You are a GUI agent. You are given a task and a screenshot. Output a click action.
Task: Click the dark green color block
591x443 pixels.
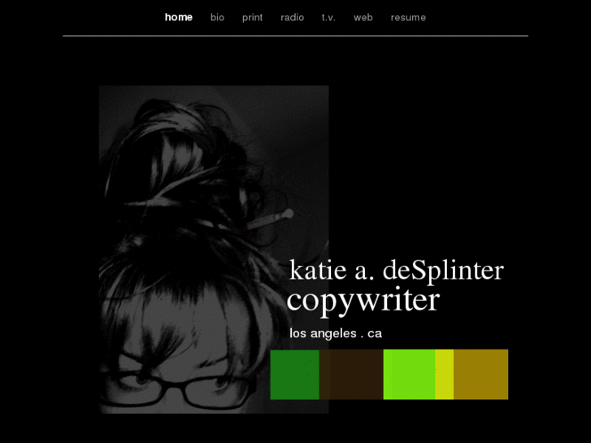(x=294, y=374)
